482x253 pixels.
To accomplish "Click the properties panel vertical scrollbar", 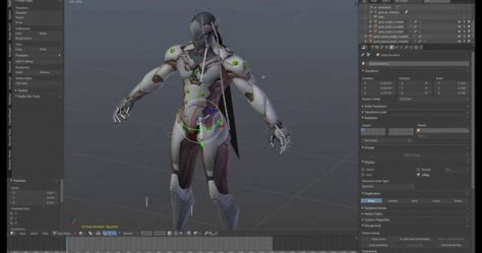I will tap(473, 120).
